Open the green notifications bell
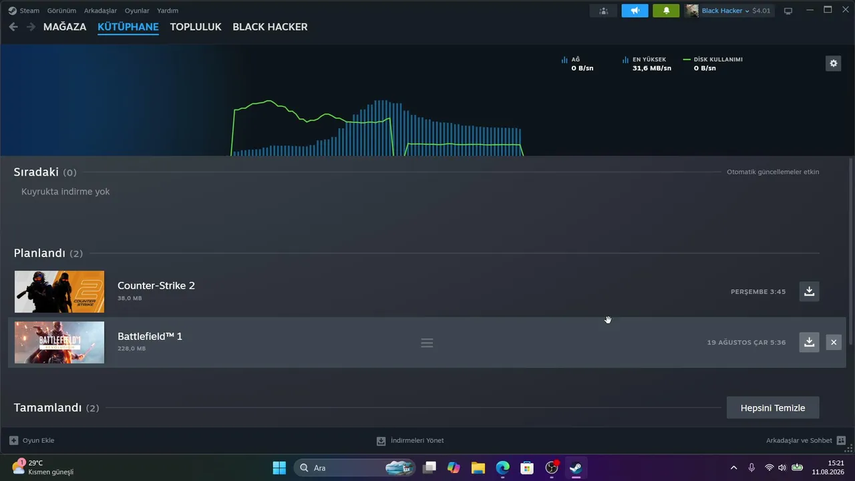 click(x=666, y=11)
